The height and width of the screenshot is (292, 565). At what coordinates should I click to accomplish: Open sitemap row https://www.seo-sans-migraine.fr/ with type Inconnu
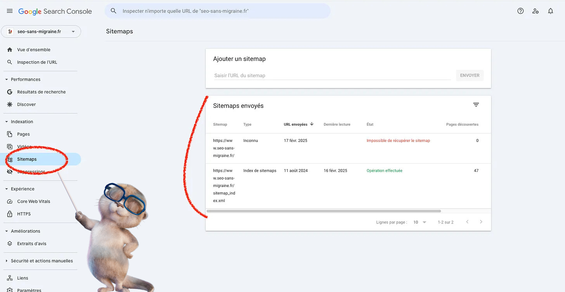point(348,148)
